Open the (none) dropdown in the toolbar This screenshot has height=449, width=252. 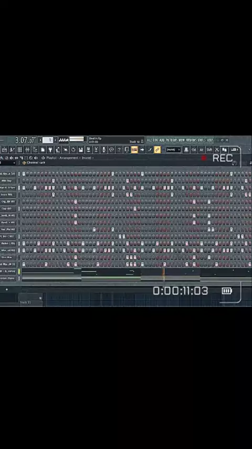point(173,150)
